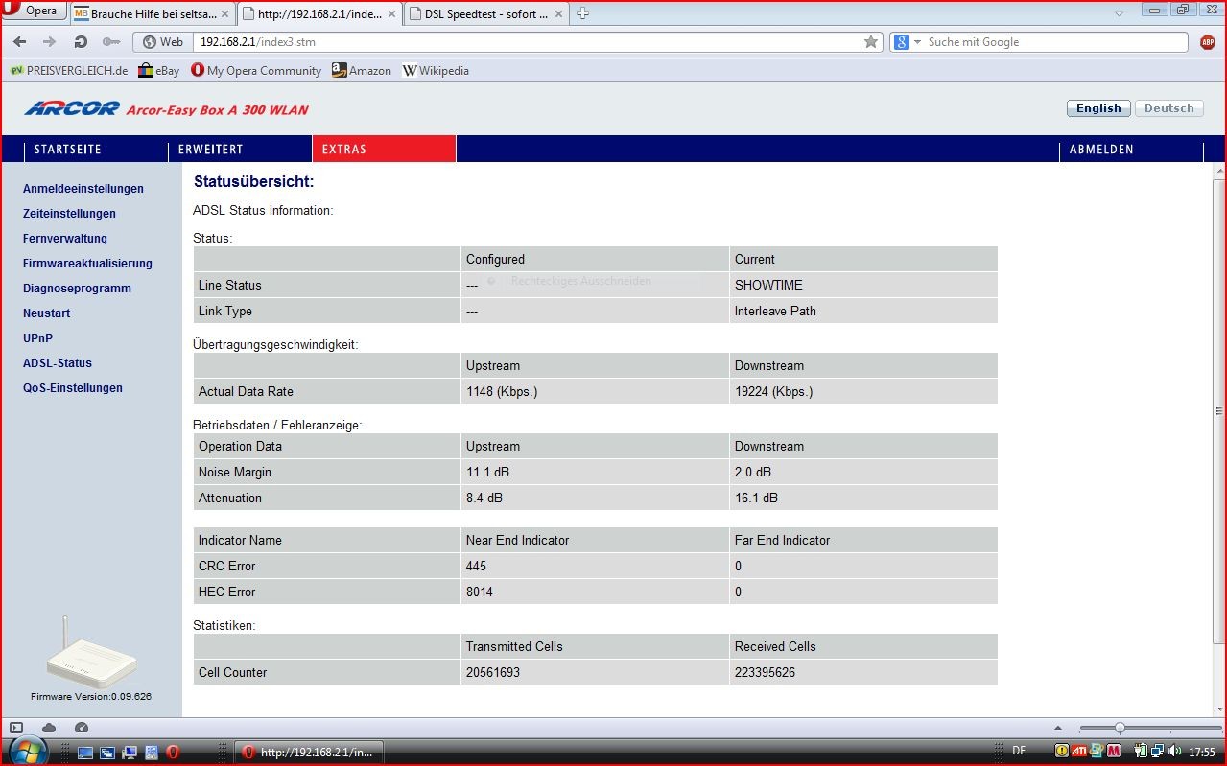The width and height of the screenshot is (1227, 766).
Task: Click the 'Suche mit Google' search field
Action: tap(1055, 42)
